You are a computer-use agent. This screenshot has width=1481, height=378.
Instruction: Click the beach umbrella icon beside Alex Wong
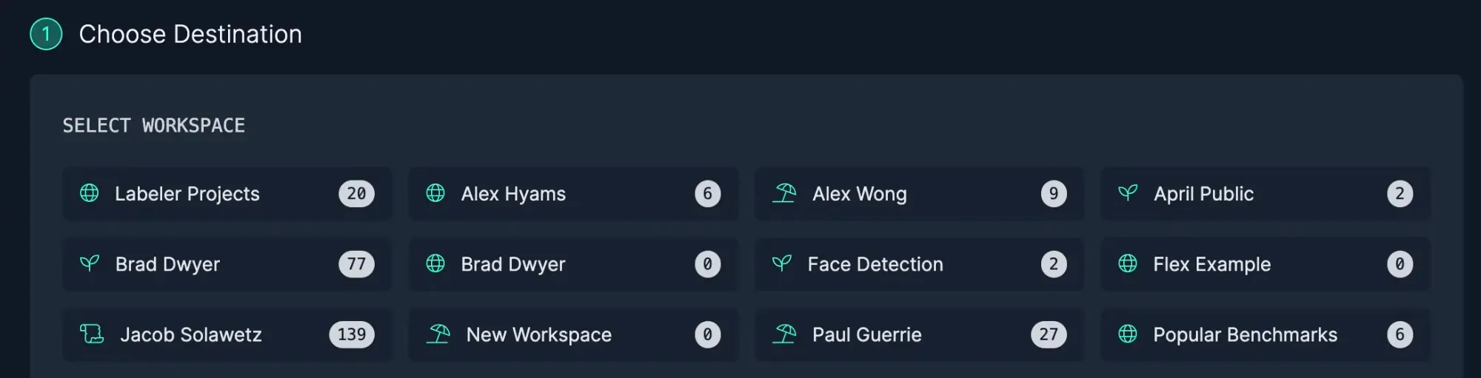point(784,193)
